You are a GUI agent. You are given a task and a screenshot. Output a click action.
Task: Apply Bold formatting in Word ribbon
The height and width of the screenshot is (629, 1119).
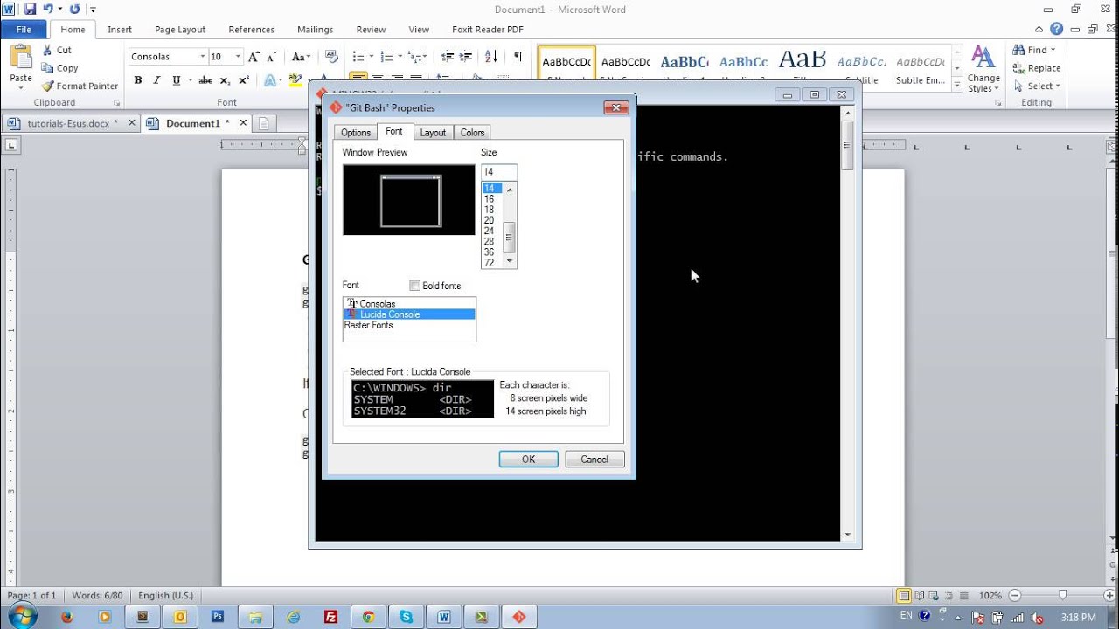point(138,80)
